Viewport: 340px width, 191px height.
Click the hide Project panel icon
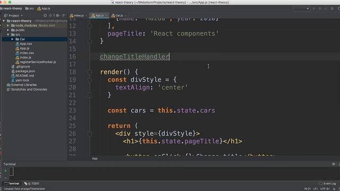(x=64, y=15)
